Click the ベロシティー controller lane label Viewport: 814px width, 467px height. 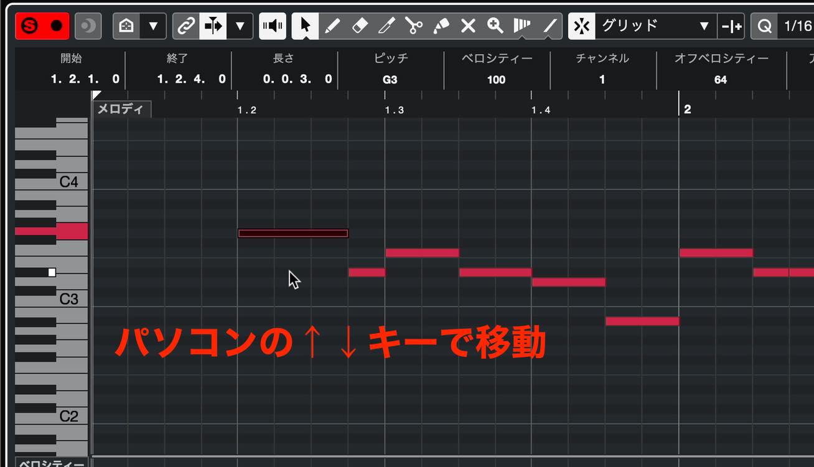click(51, 463)
